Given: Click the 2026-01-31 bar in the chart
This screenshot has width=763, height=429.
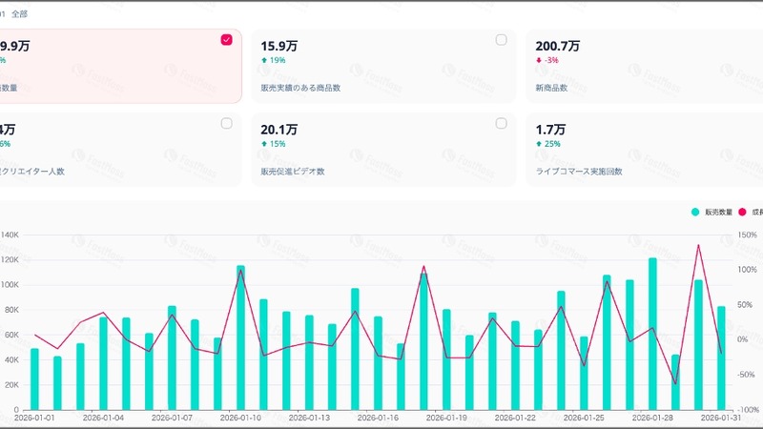Looking at the screenshot, I should [721, 358].
